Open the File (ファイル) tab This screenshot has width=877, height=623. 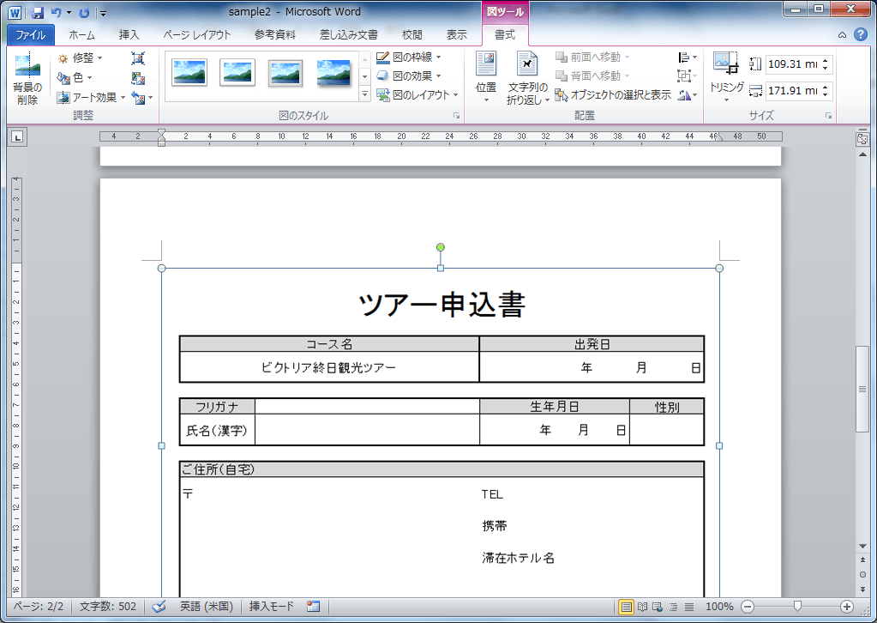click(31, 34)
